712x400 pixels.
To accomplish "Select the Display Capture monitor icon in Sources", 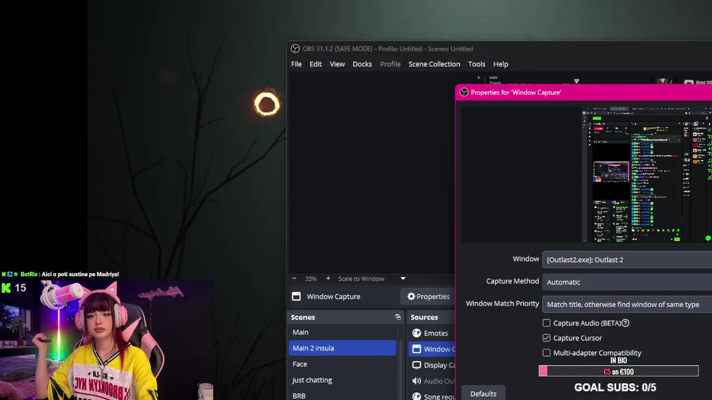I will point(417,365).
